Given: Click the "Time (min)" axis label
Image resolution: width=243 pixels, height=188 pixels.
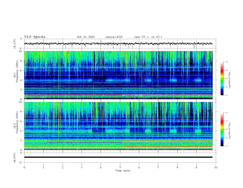Looking at the screenshot, I should click(123, 170).
